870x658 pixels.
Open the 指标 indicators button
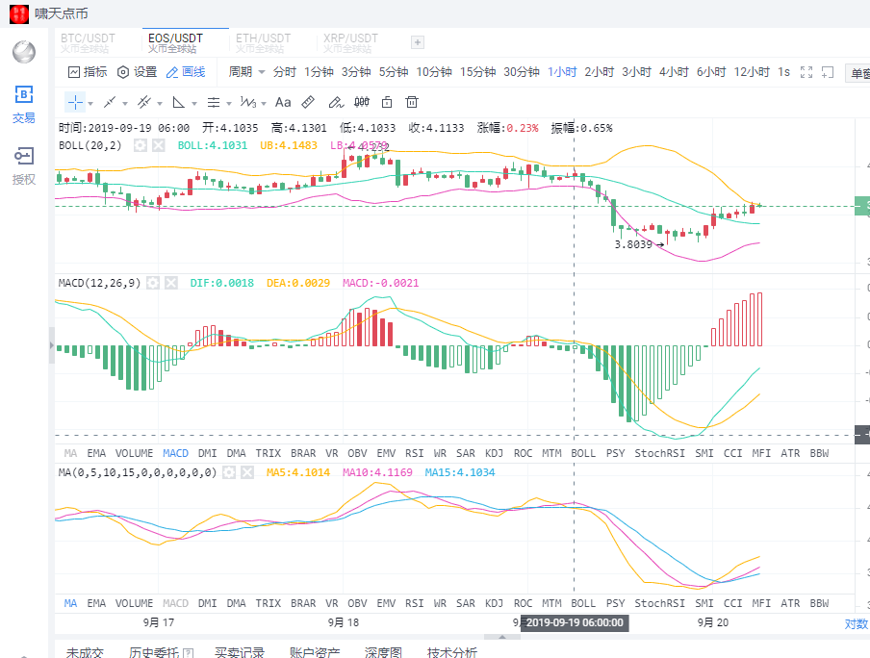point(88,72)
